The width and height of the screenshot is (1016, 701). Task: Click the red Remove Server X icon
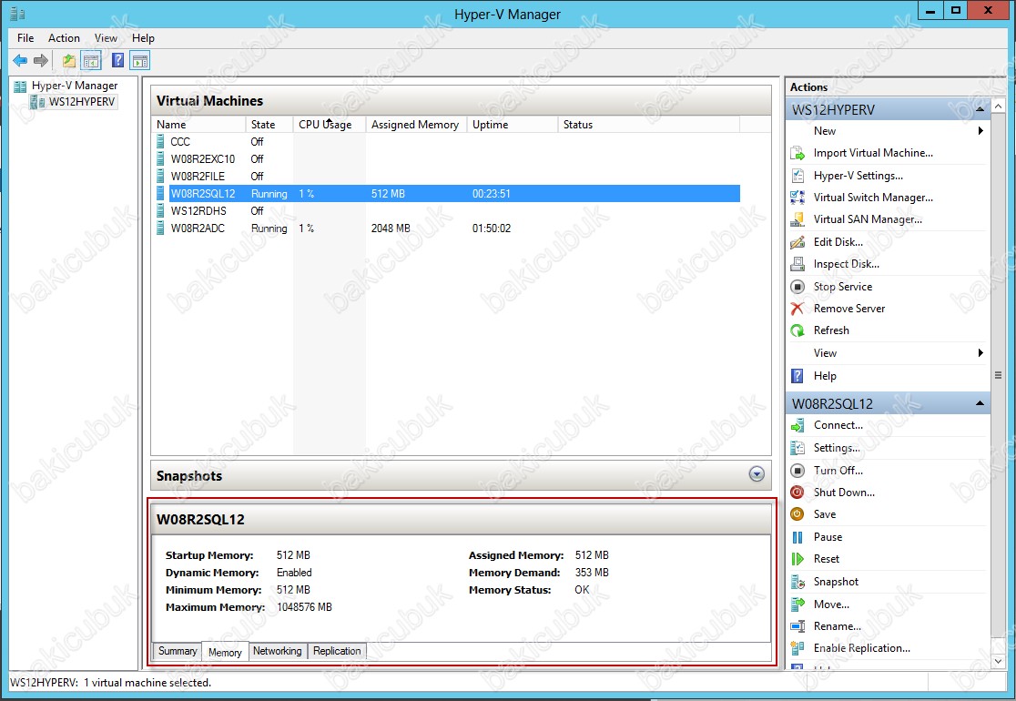click(x=798, y=309)
